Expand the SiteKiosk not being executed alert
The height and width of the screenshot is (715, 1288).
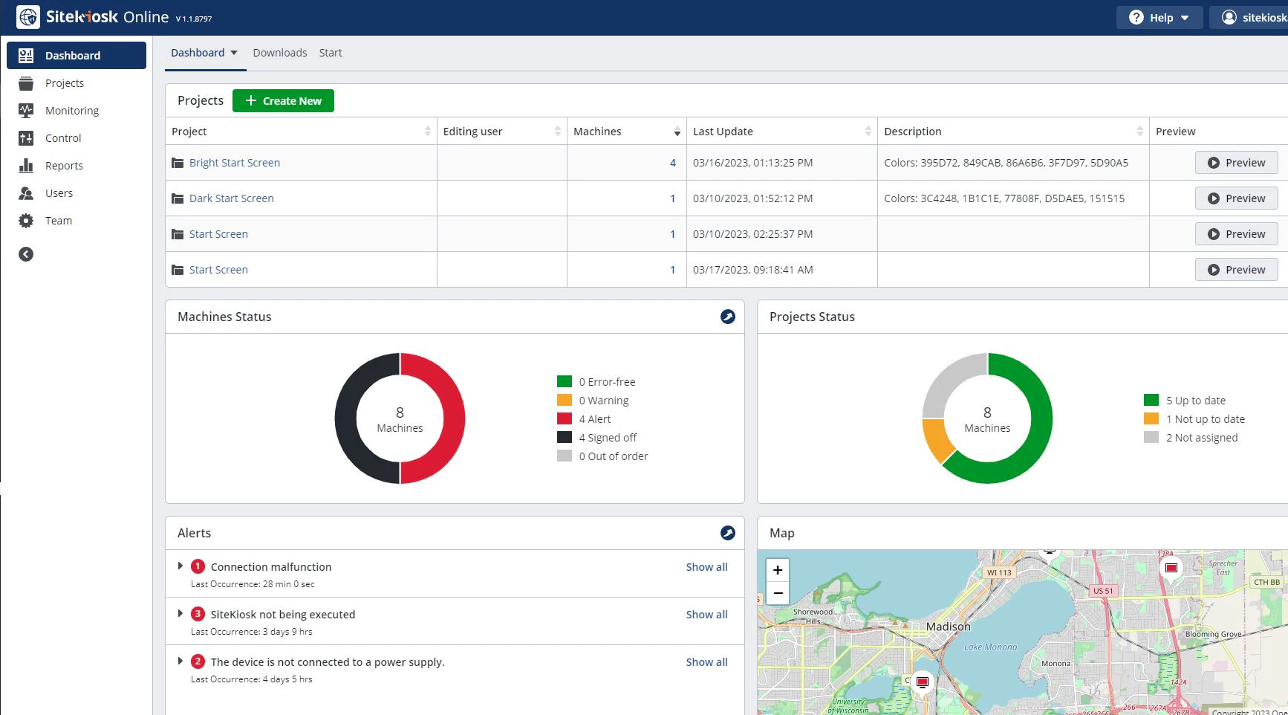(x=180, y=614)
